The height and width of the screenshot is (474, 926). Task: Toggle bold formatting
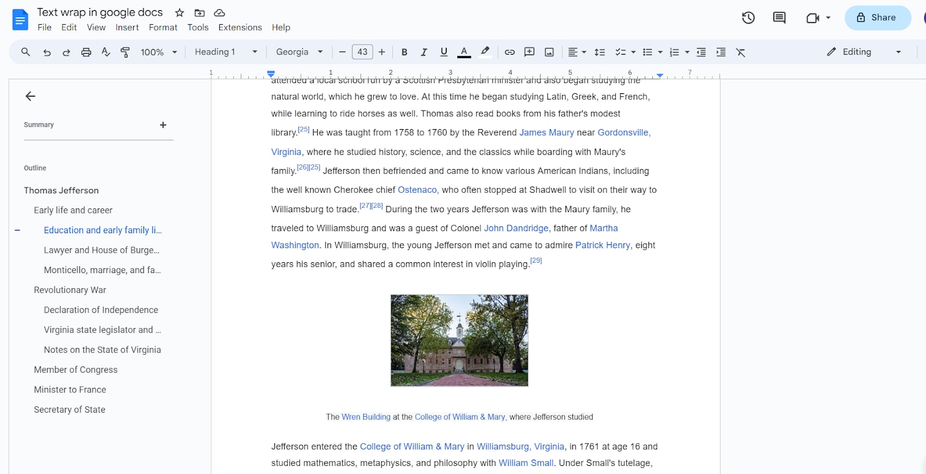tap(405, 52)
